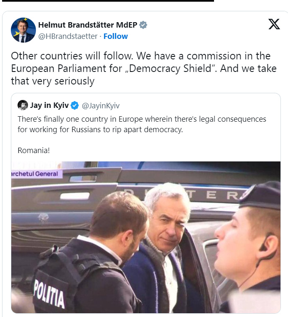Follow @HBrandstaetter via the Follow link
This screenshot has width=288, height=317.
(x=116, y=36)
